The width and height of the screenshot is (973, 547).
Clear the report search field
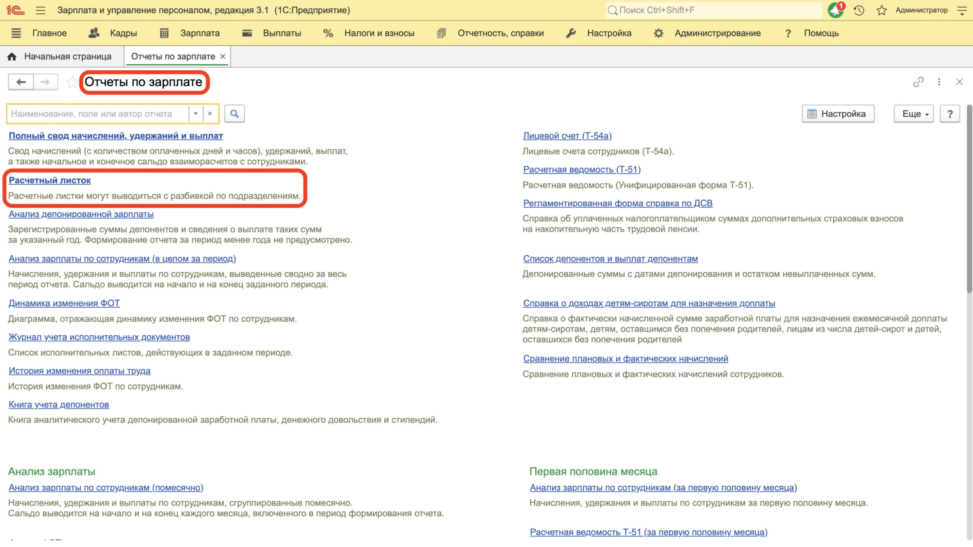[x=210, y=114]
